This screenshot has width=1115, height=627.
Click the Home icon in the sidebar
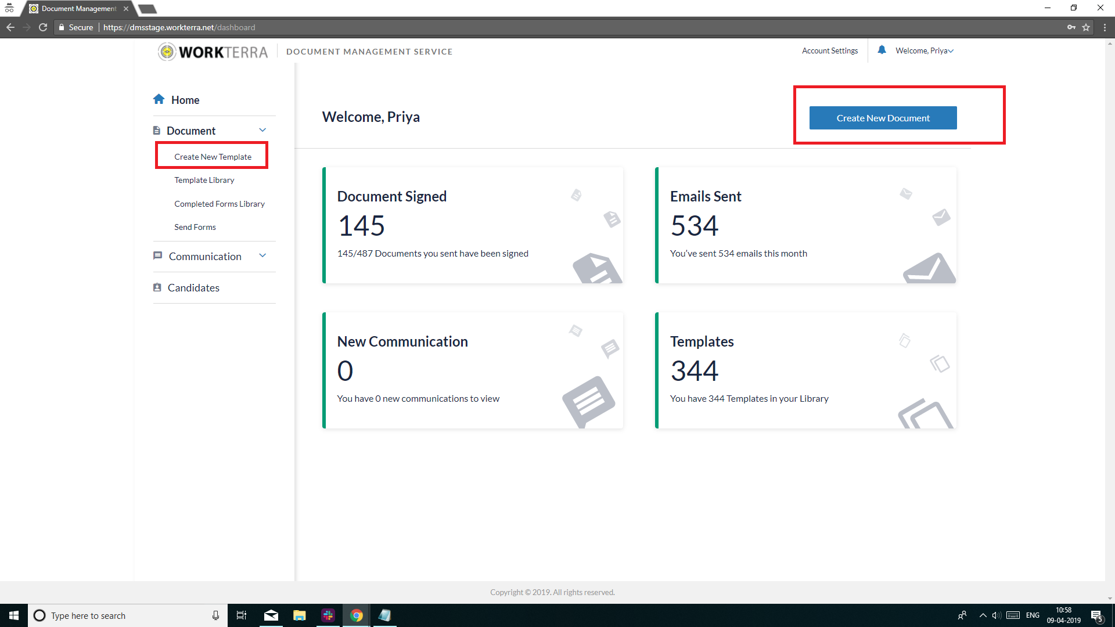pyautogui.click(x=159, y=99)
